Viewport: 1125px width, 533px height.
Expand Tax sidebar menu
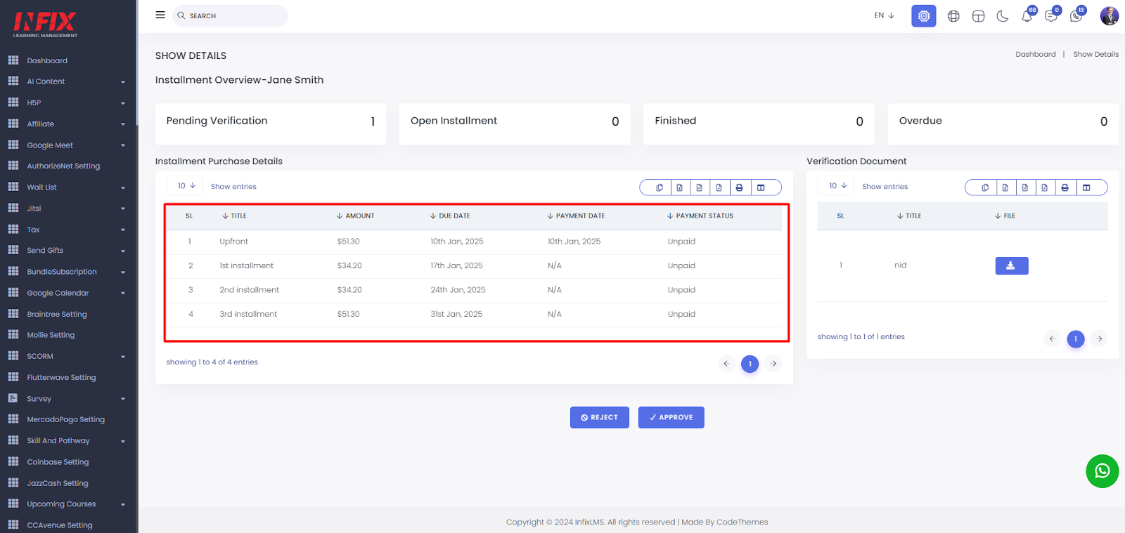67,230
